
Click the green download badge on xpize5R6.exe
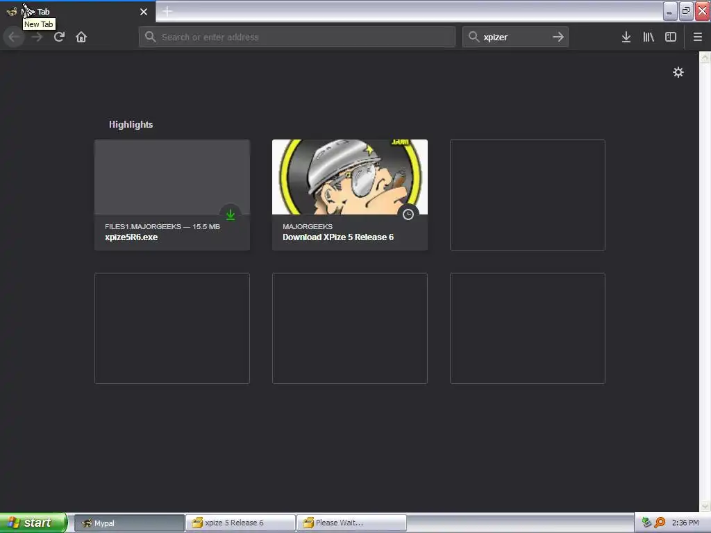coord(231,214)
